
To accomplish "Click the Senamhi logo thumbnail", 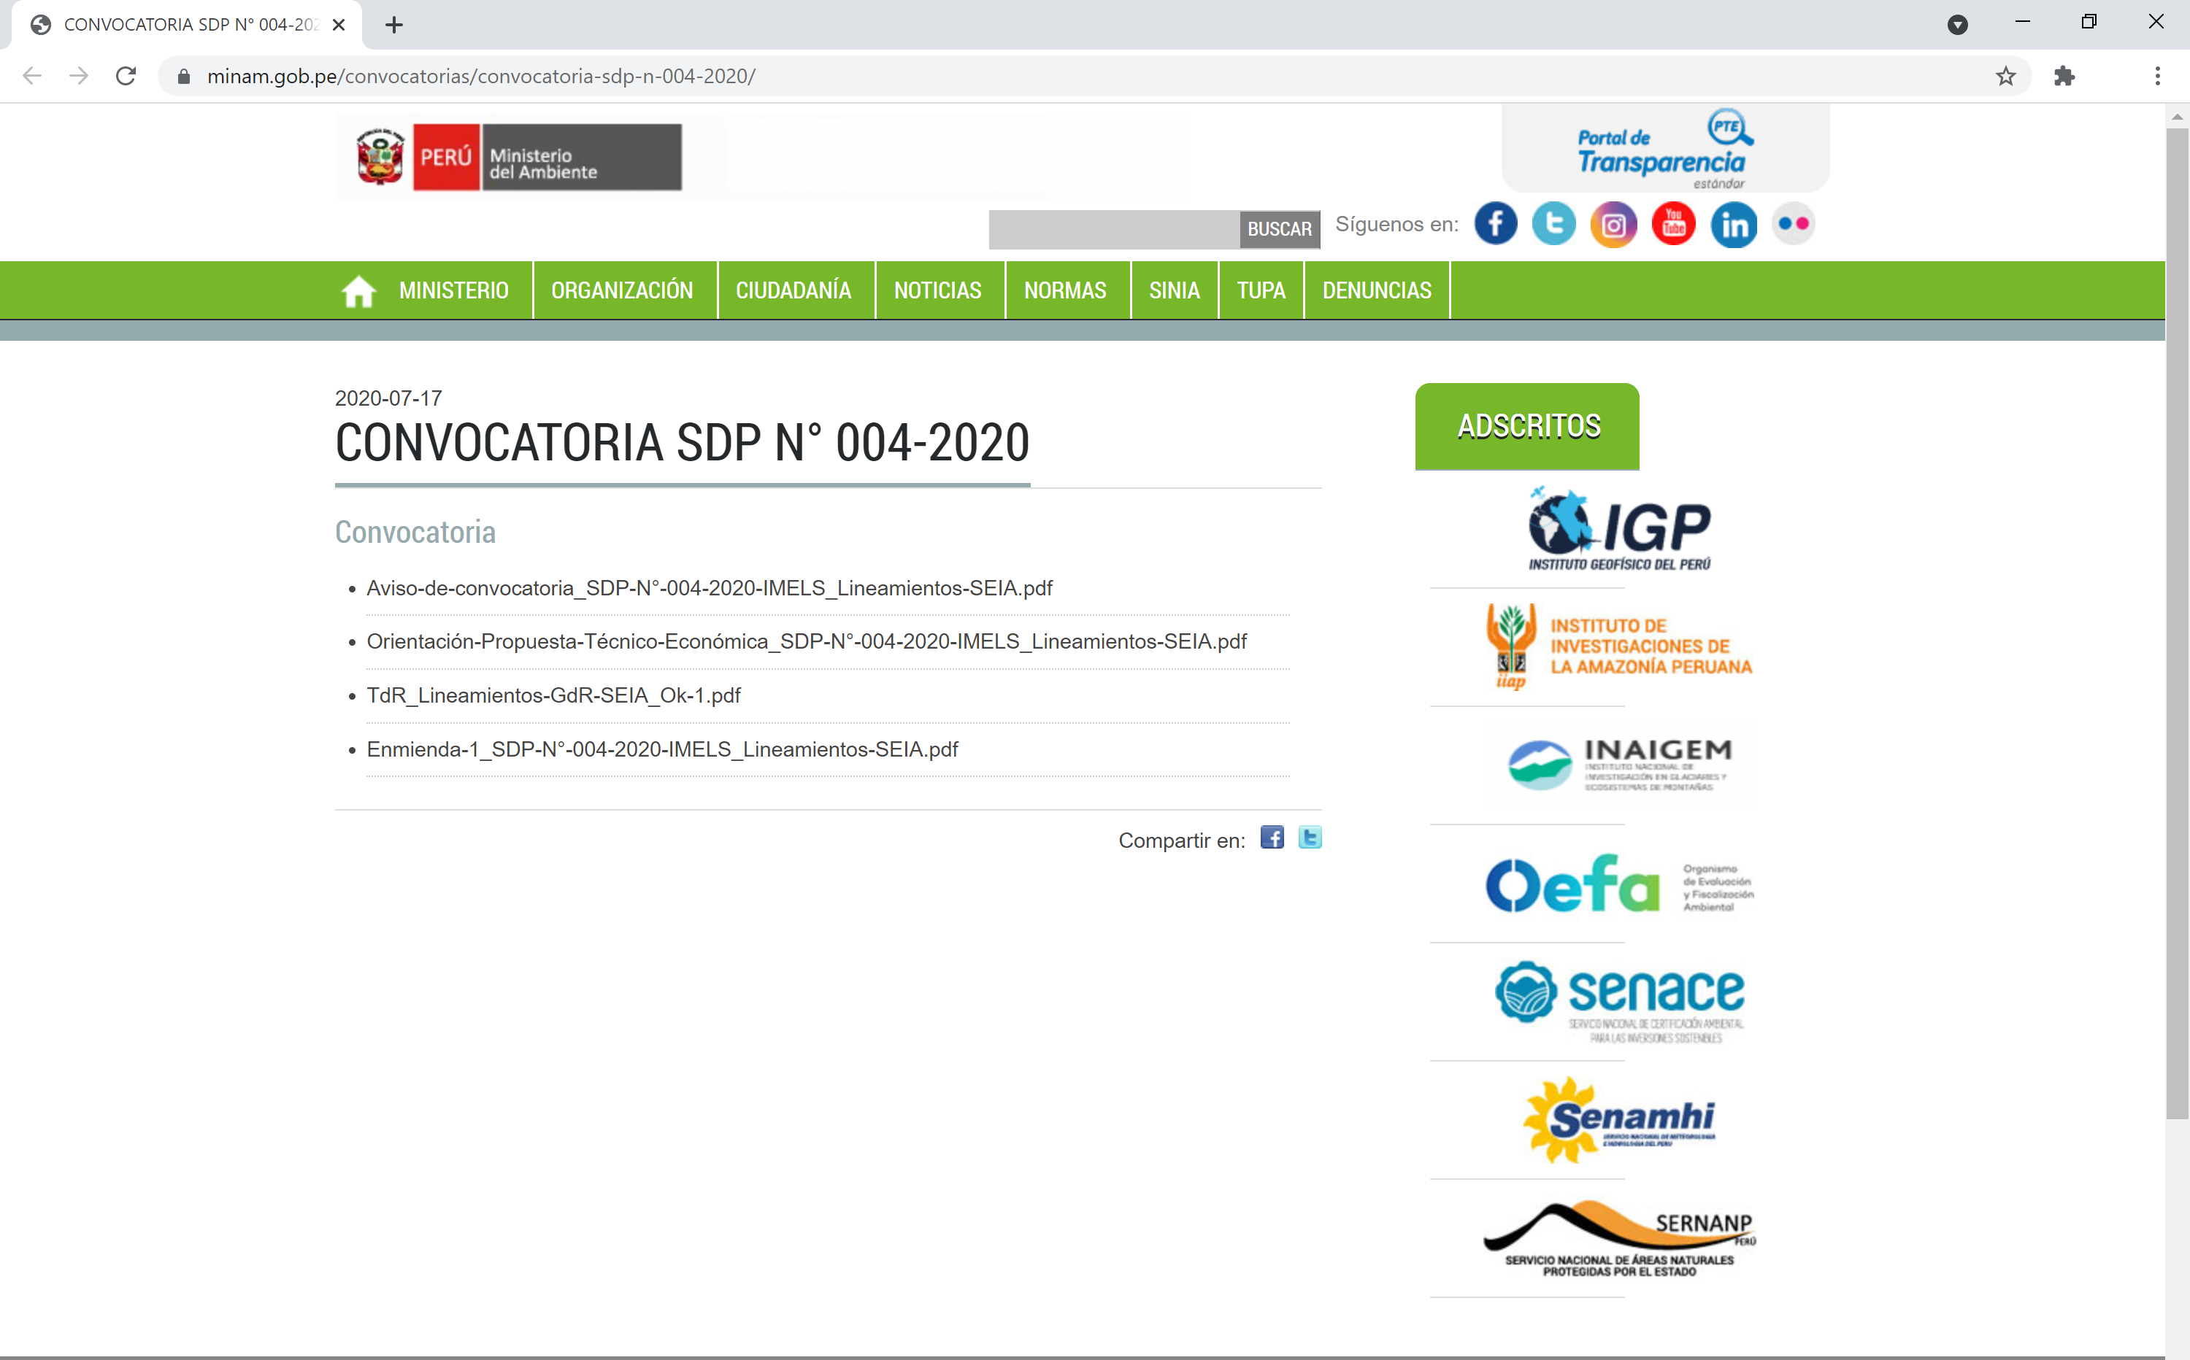I will (x=1618, y=1120).
